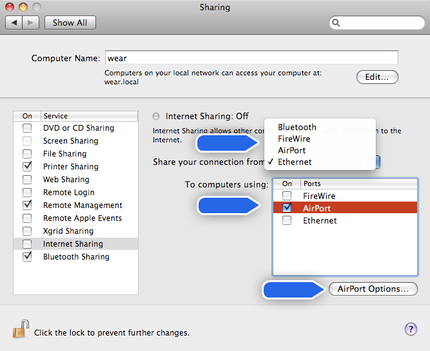
Task: Click the Computer Name text field
Action: pos(251,58)
